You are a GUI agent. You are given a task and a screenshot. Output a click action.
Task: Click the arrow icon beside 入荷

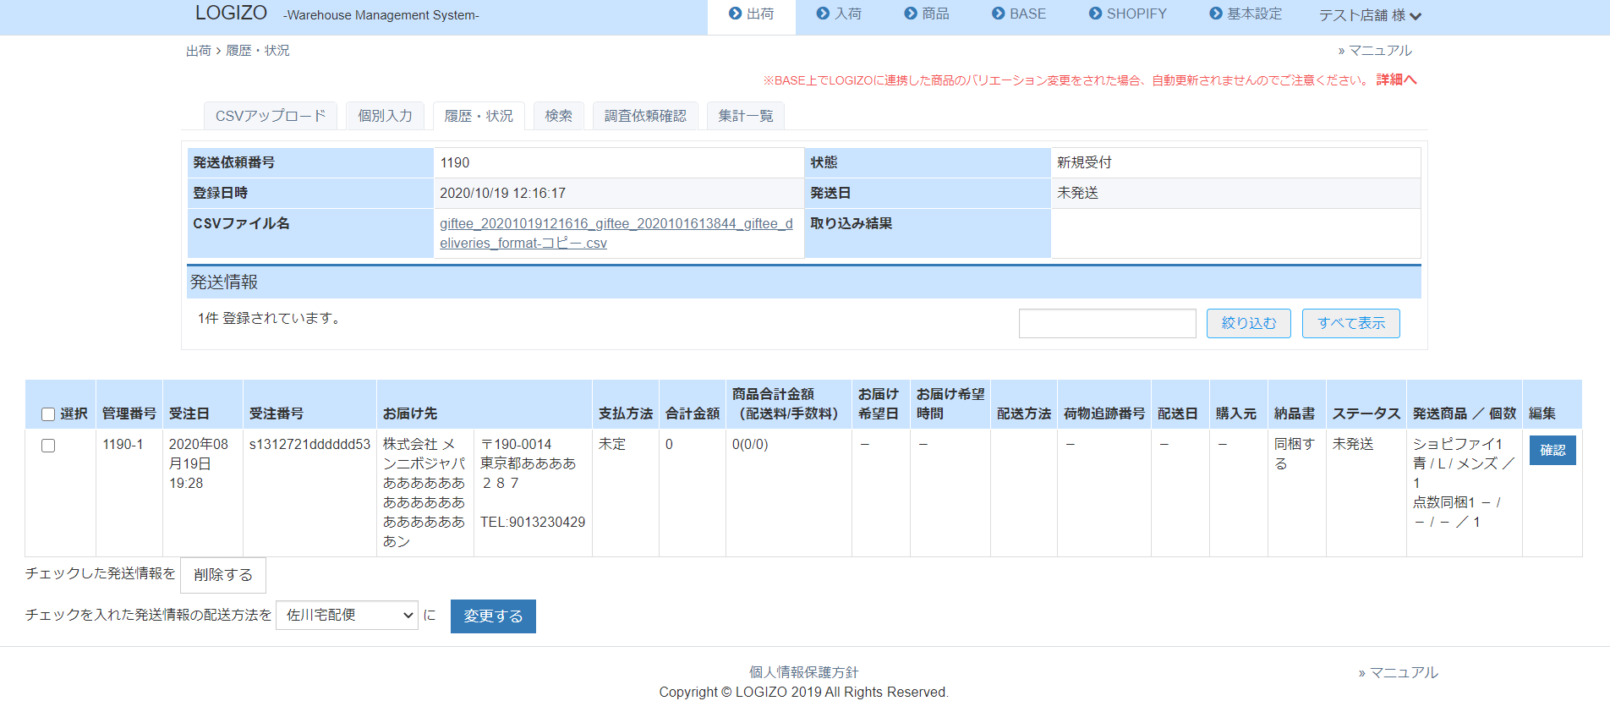pos(823,14)
